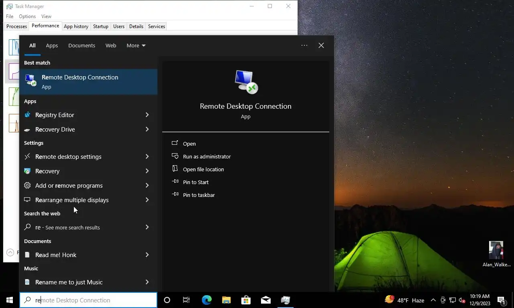Open Cortana circle icon on taskbar
Image resolution: width=514 pixels, height=308 pixels.
coord(167,300)
